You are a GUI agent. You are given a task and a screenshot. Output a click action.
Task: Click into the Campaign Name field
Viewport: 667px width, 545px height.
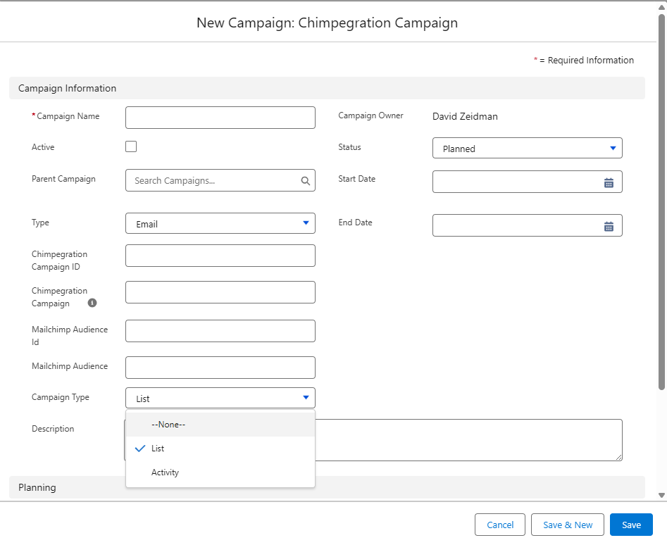220,118
